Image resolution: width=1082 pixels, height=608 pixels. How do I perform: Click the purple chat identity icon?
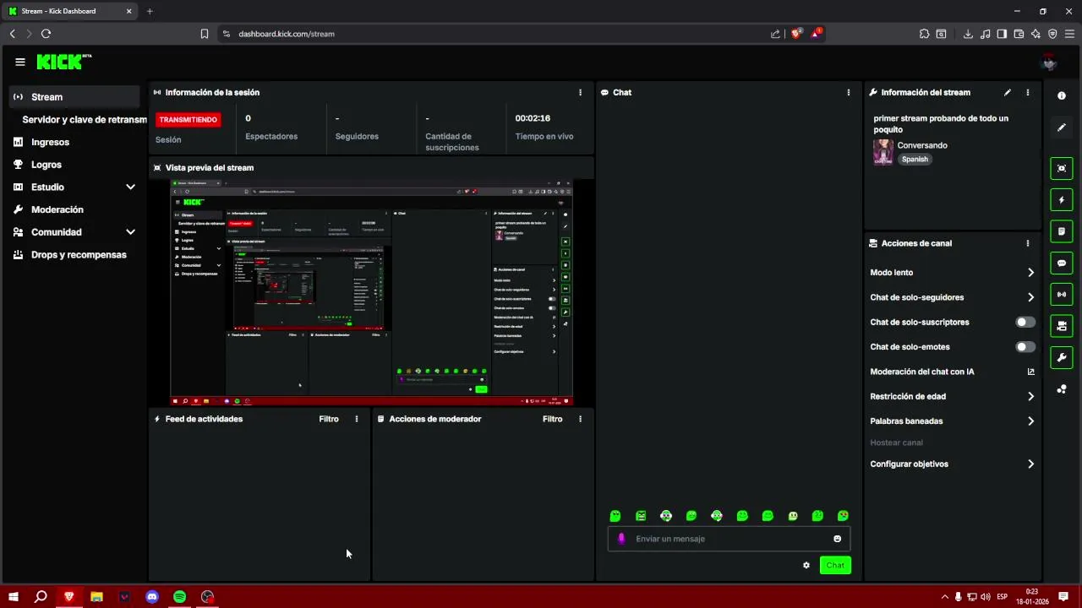point(622,539)
